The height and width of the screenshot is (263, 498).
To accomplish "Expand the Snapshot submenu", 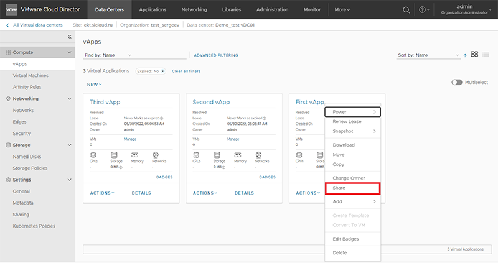I will click(352, 131).
